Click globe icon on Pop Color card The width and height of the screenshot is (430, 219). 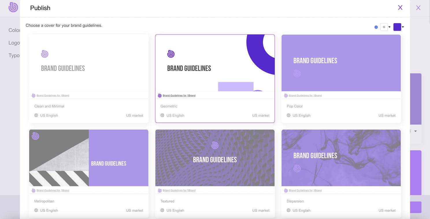[288, 115]
